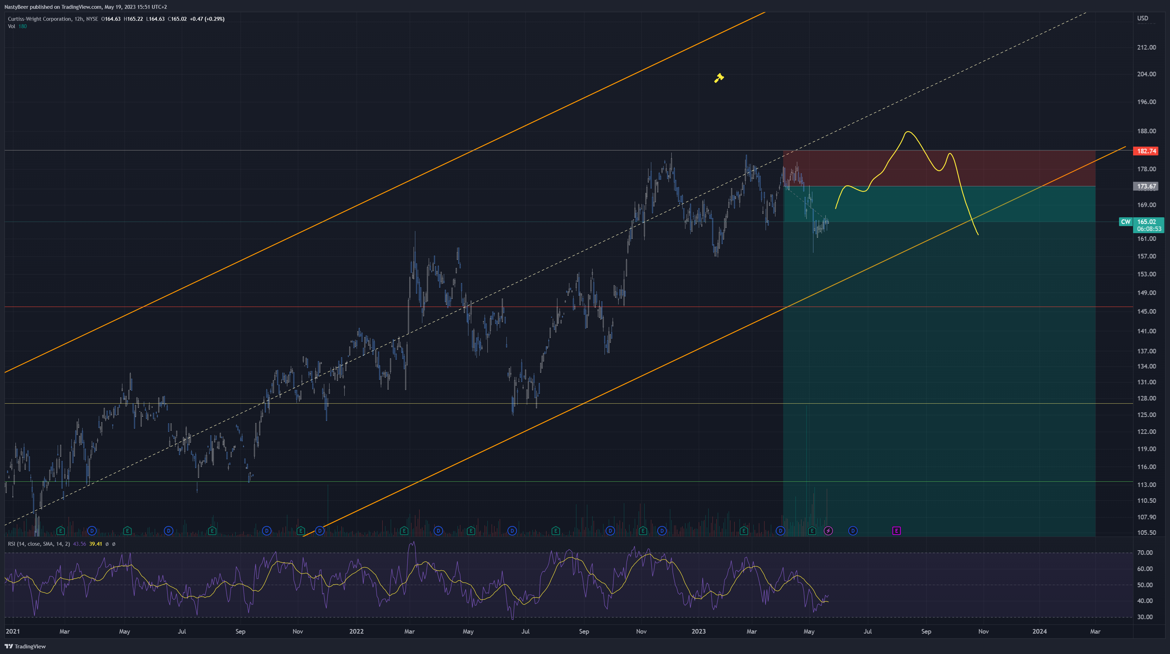
Task: Click the NastyBeer published attribution text
Action: coord(85,7)
